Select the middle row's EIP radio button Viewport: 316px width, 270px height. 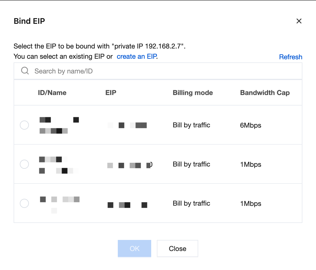point(24,164)
